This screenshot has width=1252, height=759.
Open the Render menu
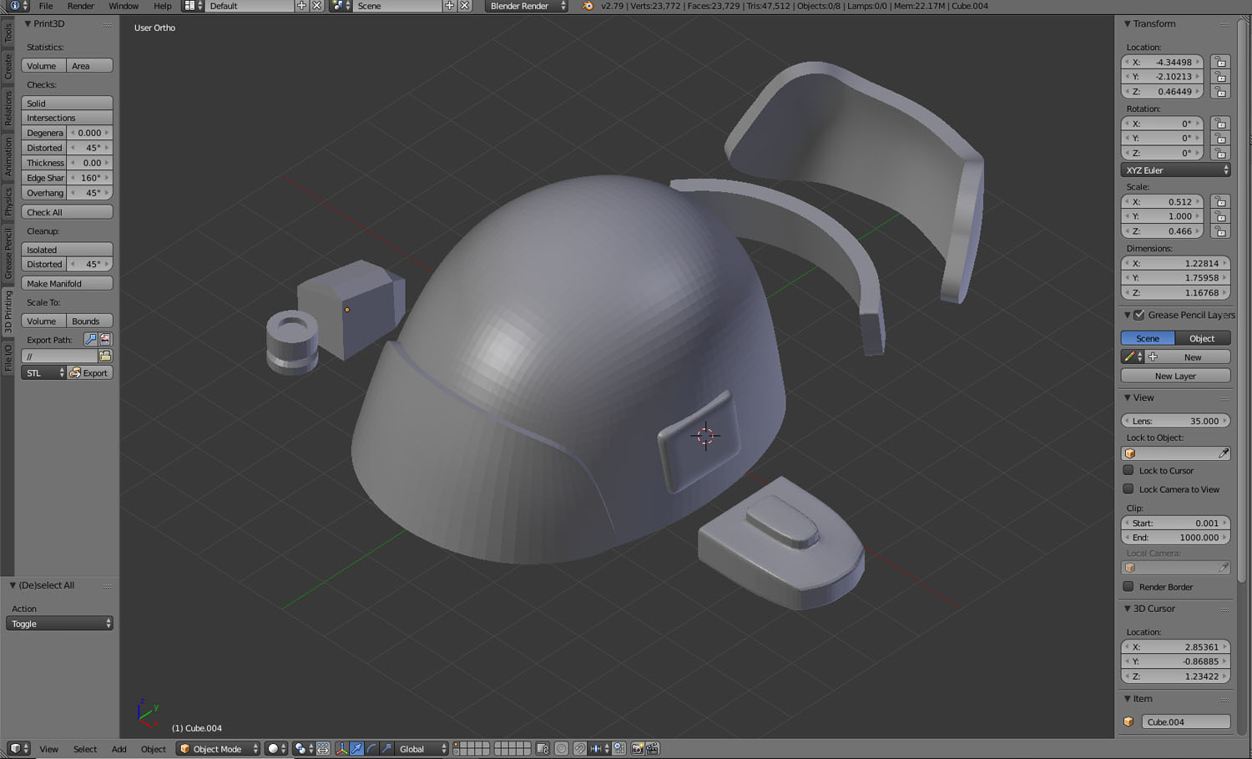point(80,6)
